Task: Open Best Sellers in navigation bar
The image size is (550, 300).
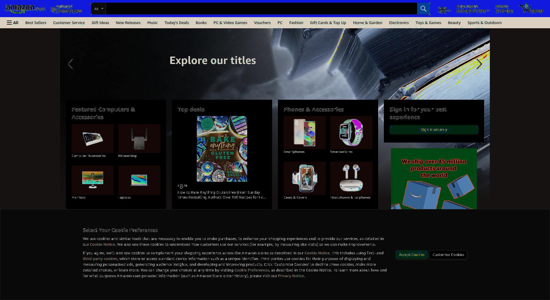Action: 36,23
